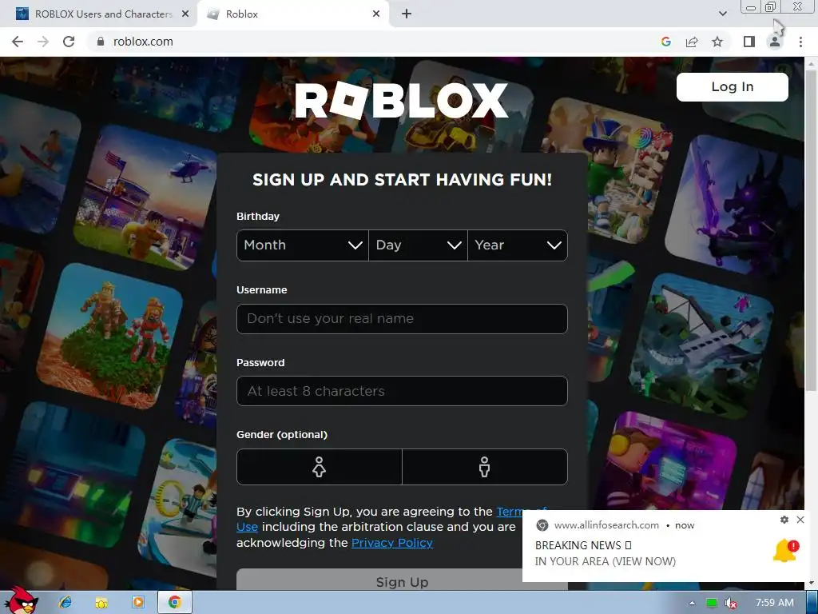The height and width of the screenshot is (614, 818).
Task: Select the female gender icon
Action: click(x=320, y=467)
